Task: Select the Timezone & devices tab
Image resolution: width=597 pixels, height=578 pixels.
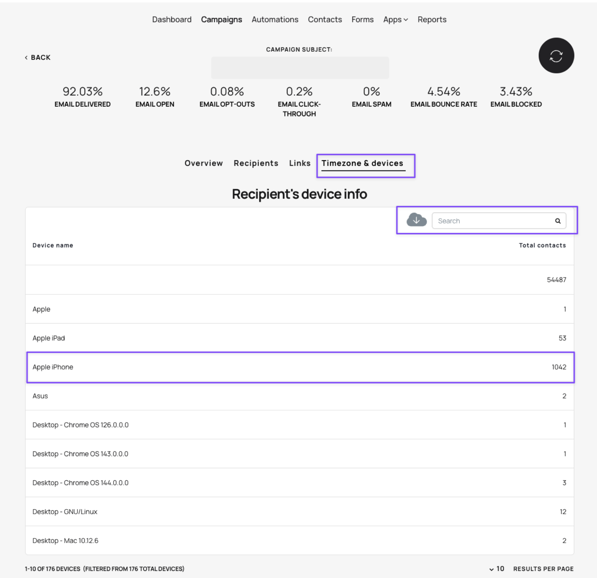Action: click(363, 163)
